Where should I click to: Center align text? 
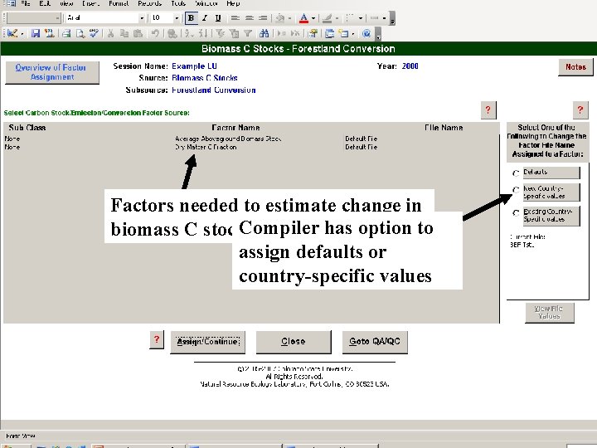tap(249, 18)
